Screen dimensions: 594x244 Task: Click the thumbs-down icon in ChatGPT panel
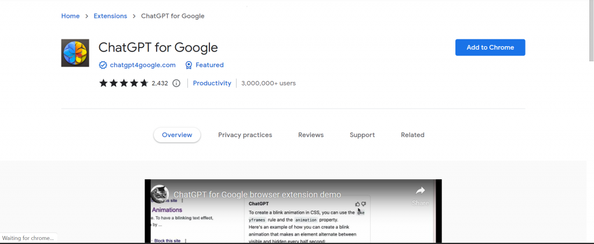(364, 204)
